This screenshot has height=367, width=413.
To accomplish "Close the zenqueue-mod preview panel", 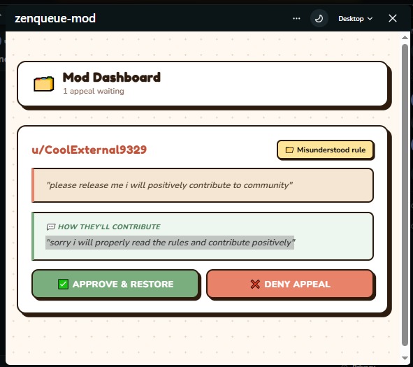I will [x=393, y=18].
